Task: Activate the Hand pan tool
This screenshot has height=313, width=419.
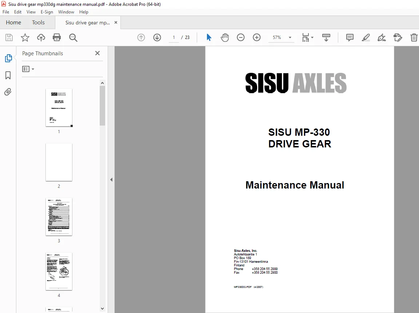Action: pyautogui.click(x=225, y=37)
